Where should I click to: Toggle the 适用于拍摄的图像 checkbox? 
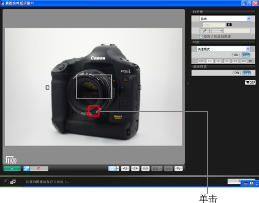click(x=201, y=37)
